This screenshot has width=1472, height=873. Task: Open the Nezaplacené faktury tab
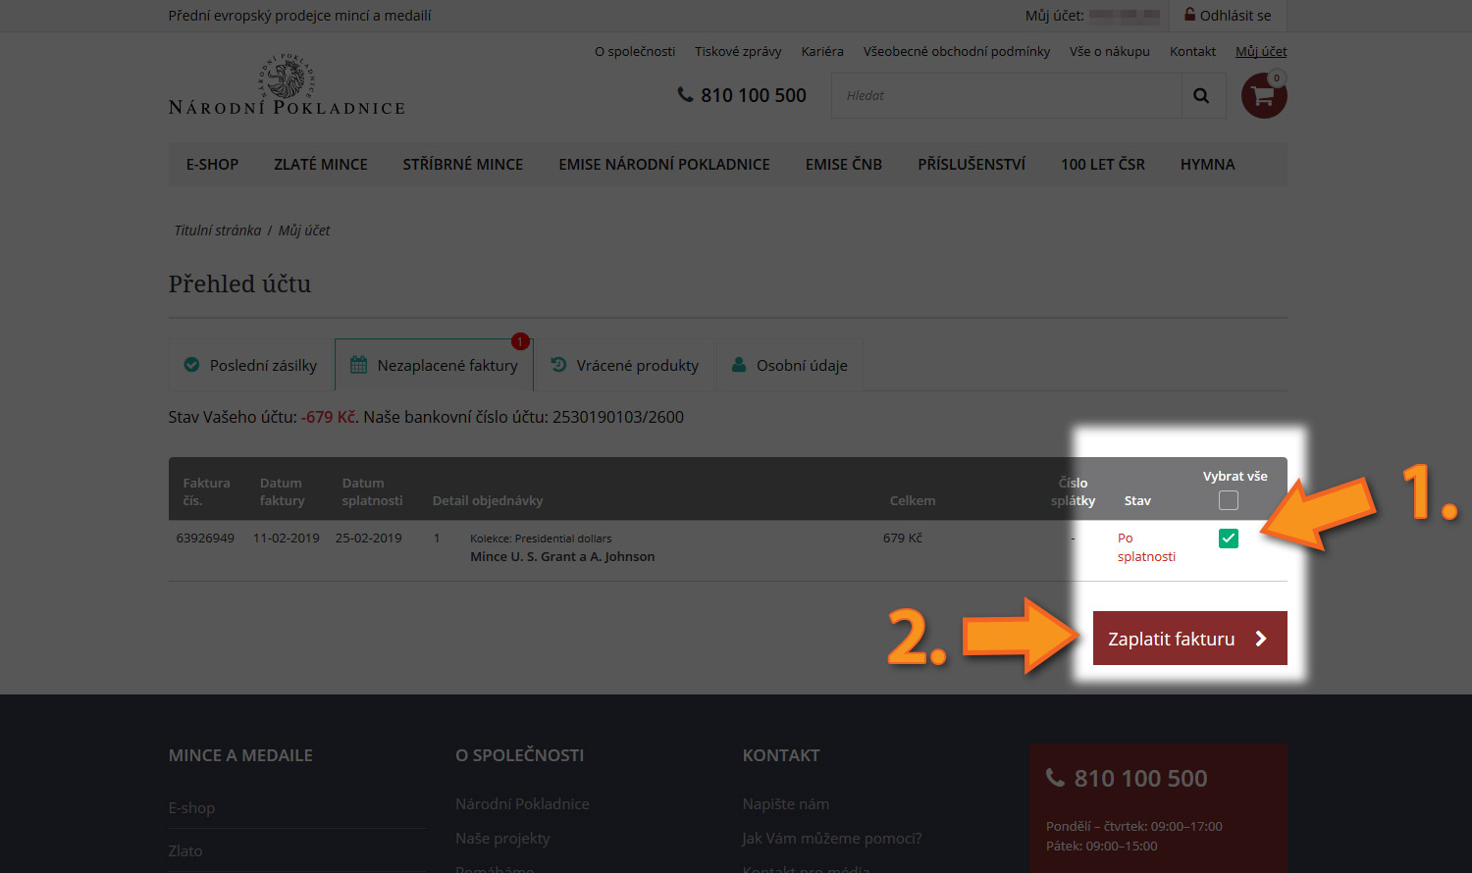pos(434,365)
